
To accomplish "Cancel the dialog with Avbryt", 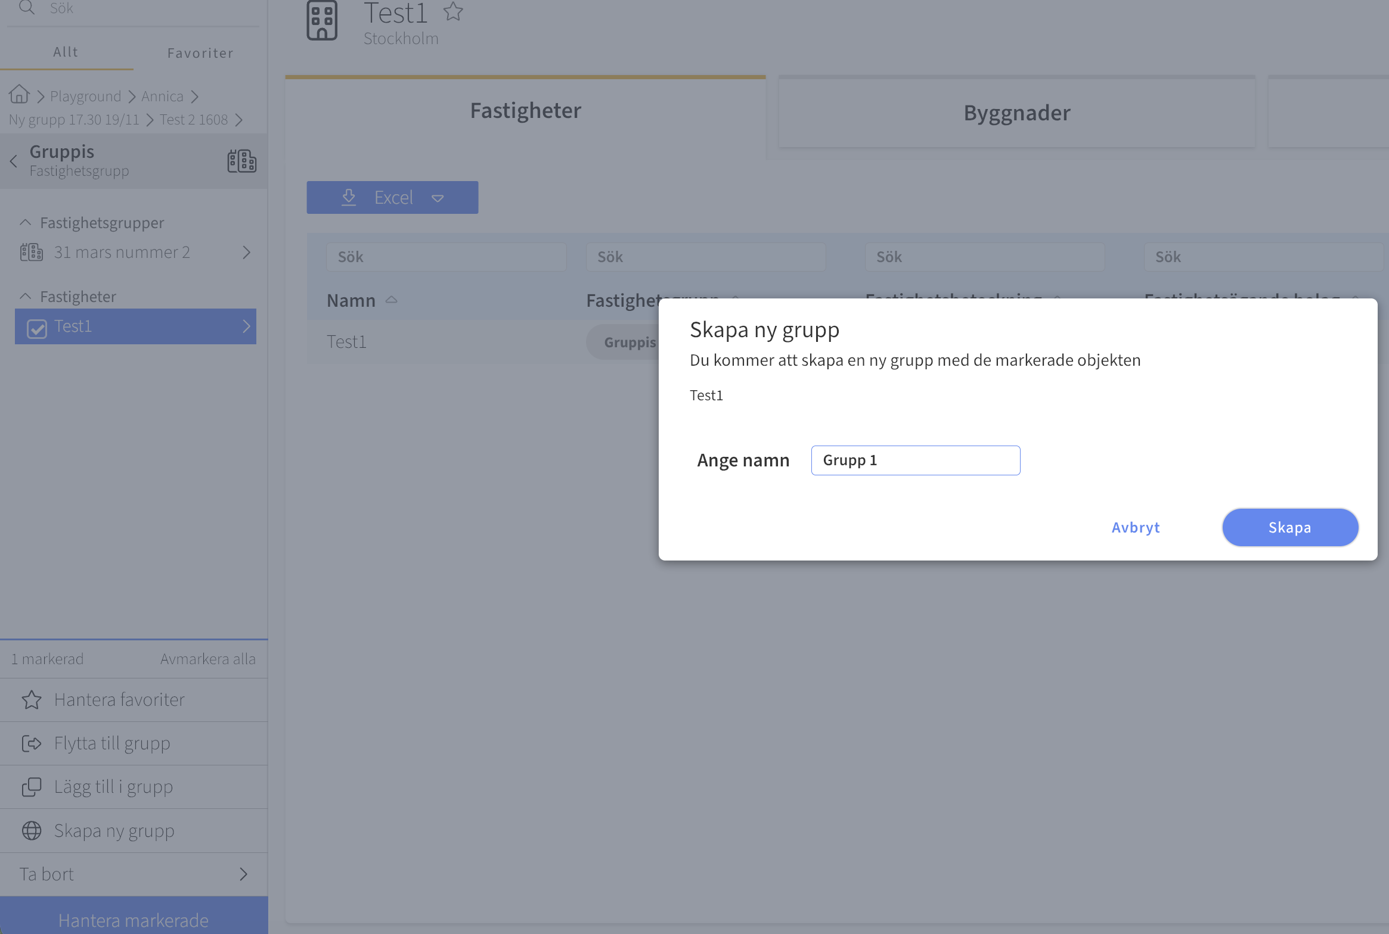I will (x=1136, y=527).
